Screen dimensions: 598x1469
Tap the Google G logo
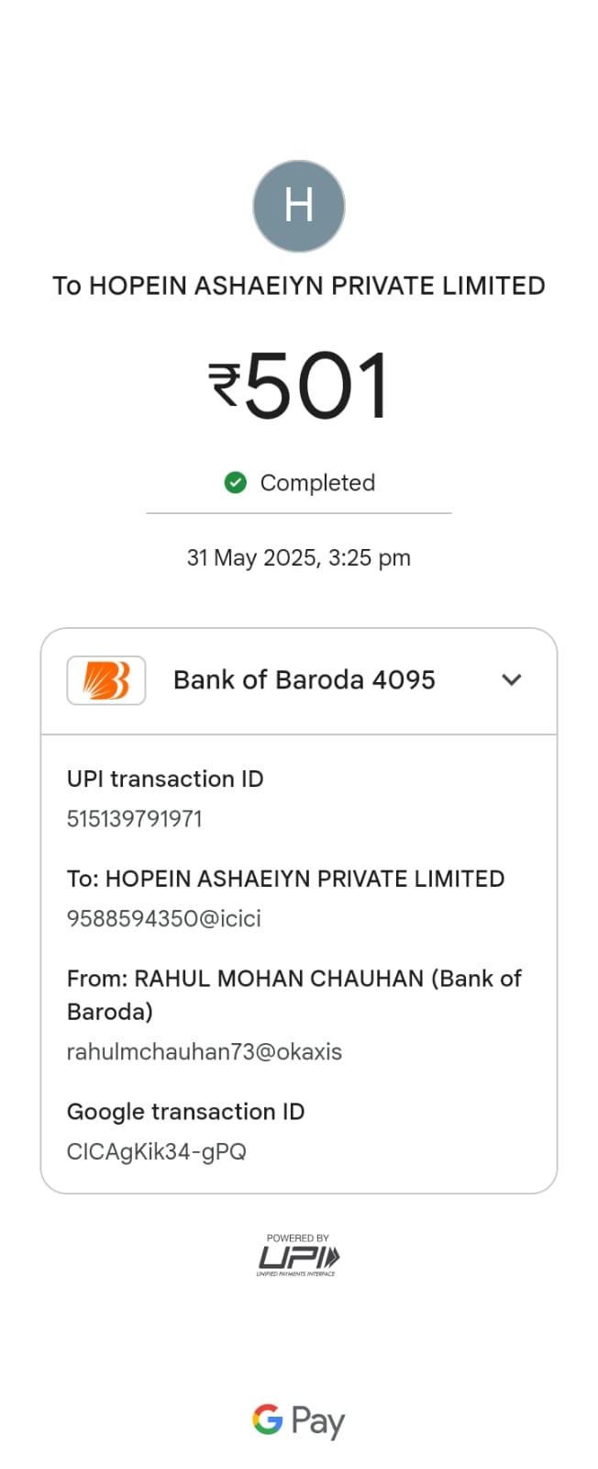tap(268, 1419)
